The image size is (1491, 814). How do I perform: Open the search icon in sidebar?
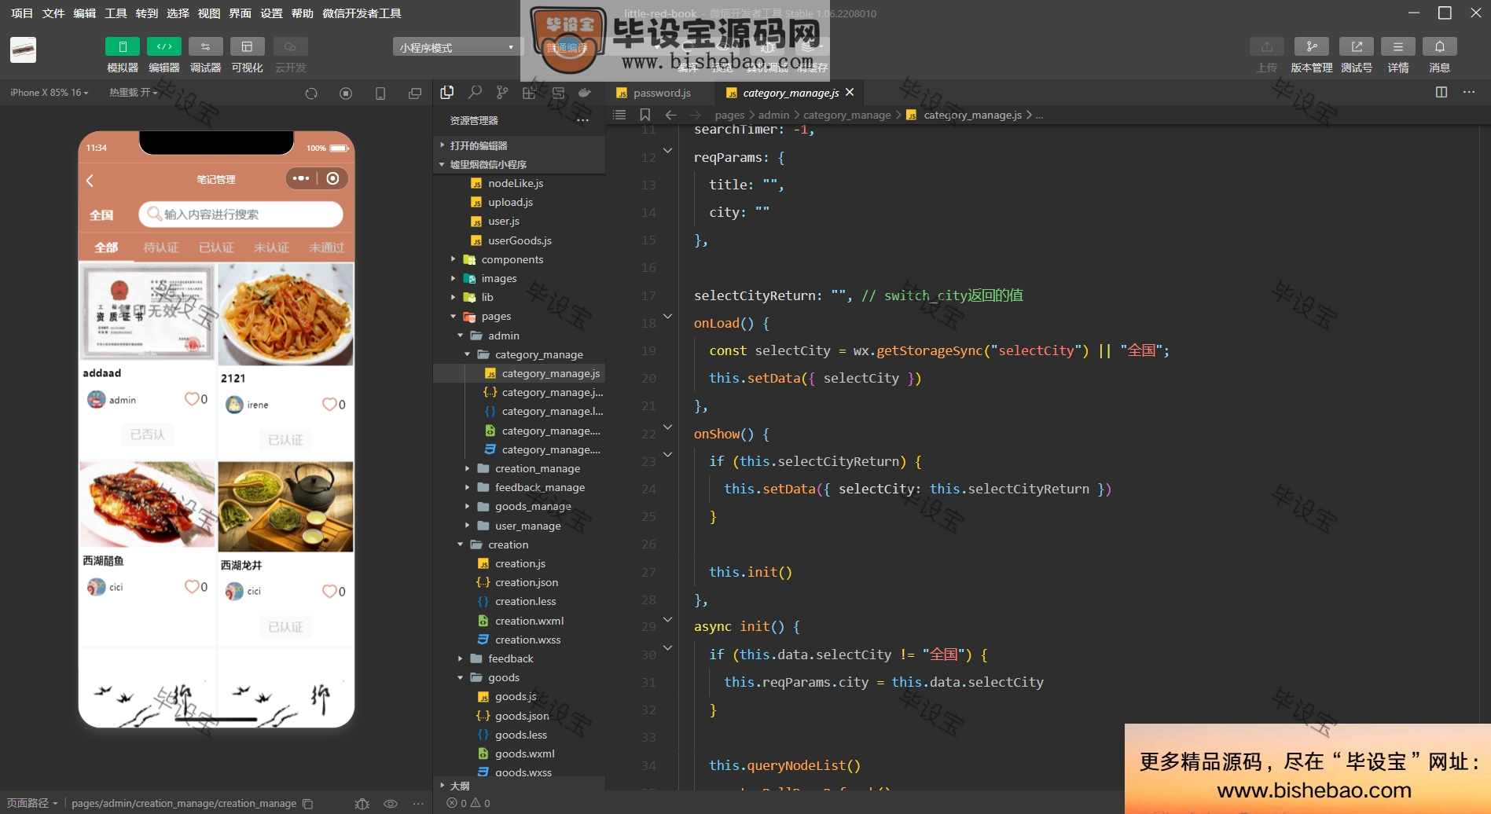point(475,93)
